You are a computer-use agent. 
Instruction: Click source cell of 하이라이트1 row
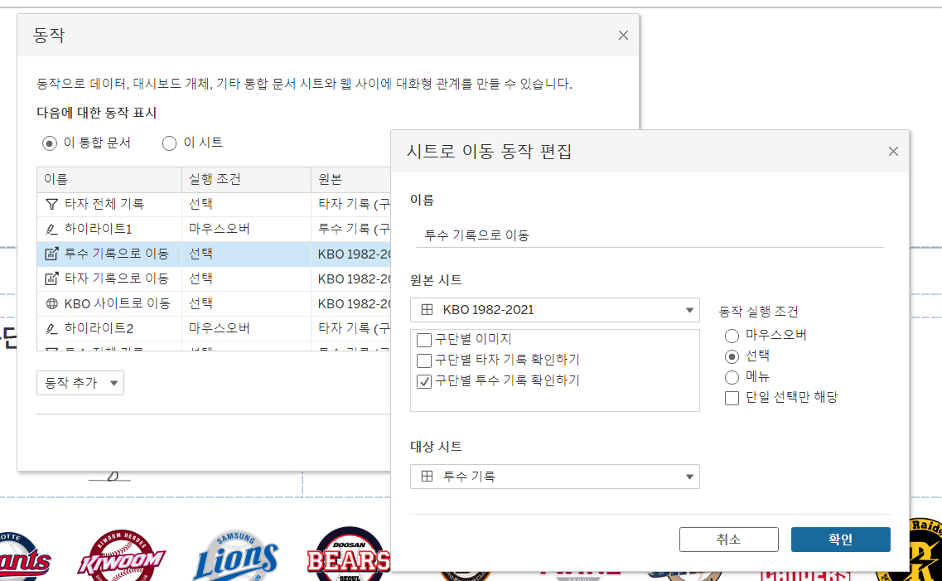[350, 229]
